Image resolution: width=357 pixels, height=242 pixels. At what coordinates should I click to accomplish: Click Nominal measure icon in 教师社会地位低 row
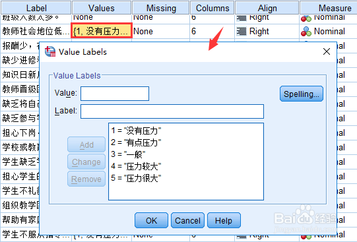(x=306, y=32)
